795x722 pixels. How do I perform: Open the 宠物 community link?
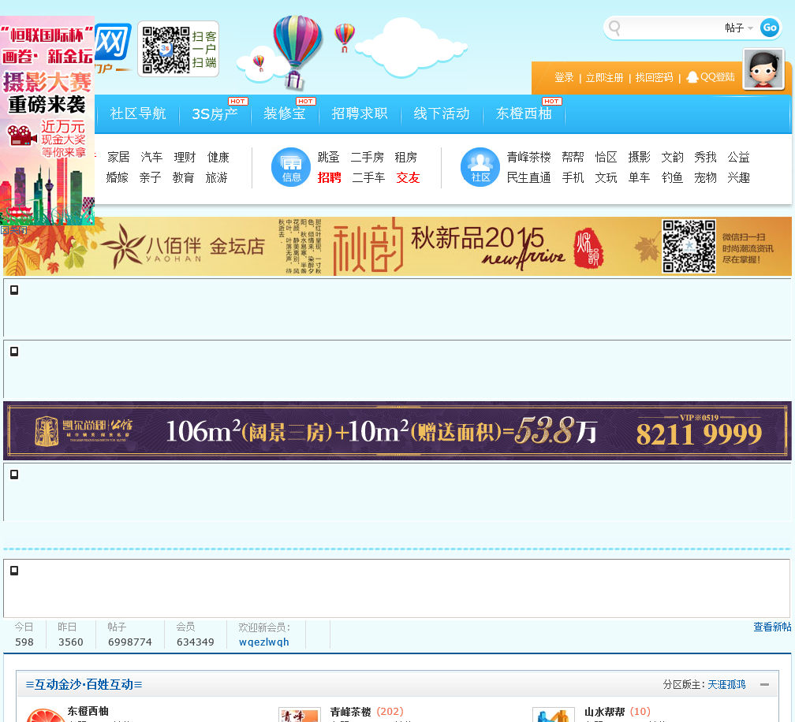pos(705,178)
